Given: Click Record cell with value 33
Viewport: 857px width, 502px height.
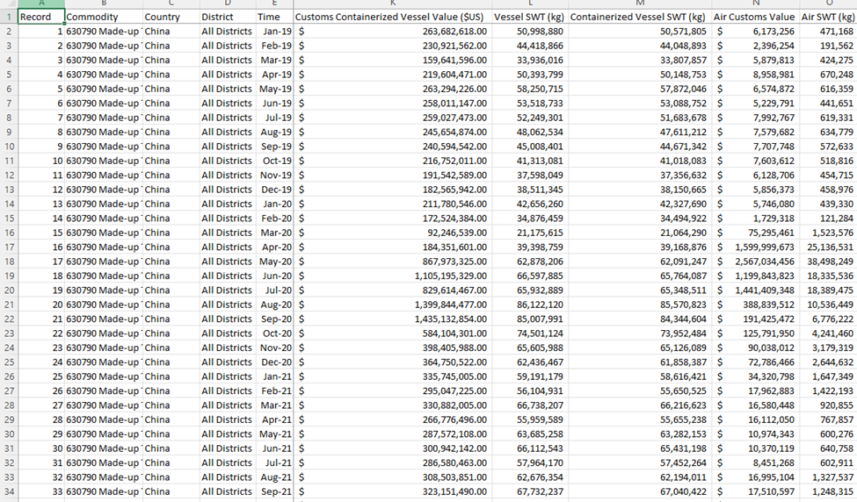Looking at the screenshot, I should tap(41, 491).
